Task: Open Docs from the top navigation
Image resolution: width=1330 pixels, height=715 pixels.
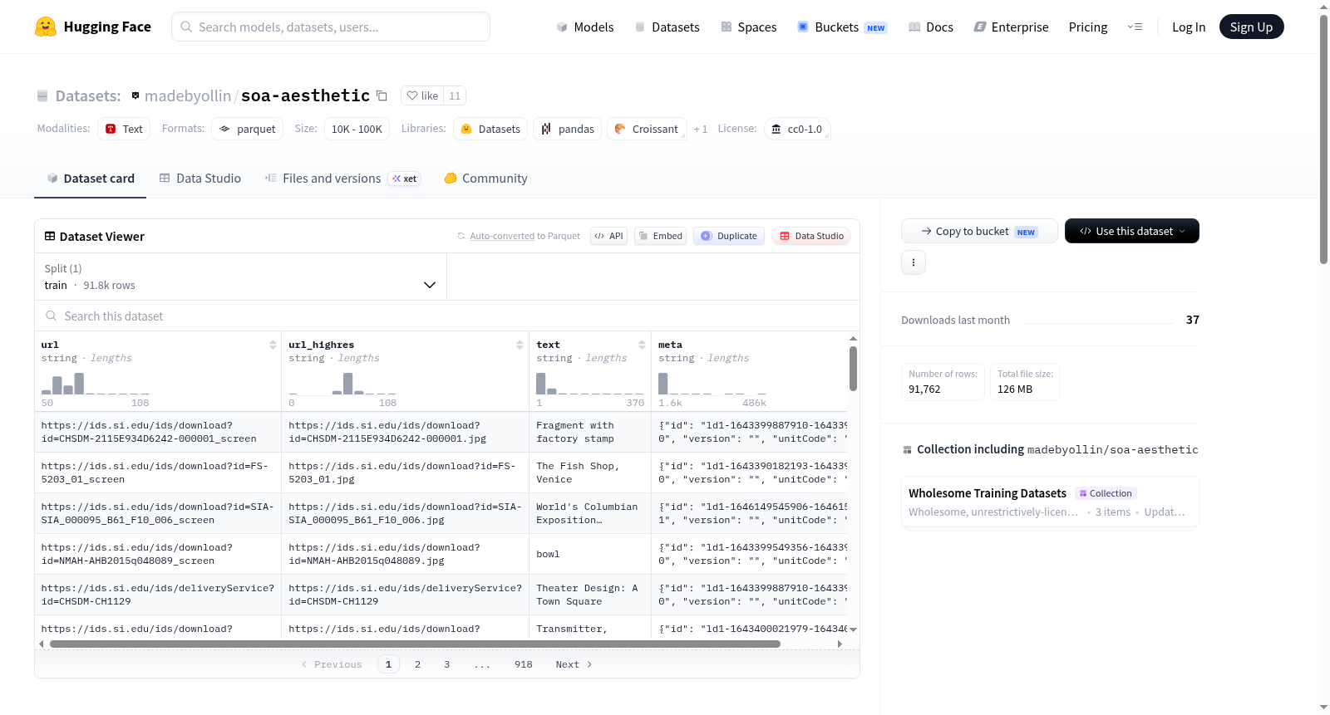Action: 930,27
